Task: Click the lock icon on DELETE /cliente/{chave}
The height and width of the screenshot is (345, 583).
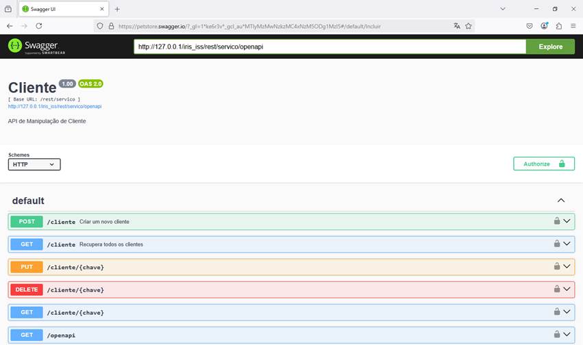Action: pos(557,290)
